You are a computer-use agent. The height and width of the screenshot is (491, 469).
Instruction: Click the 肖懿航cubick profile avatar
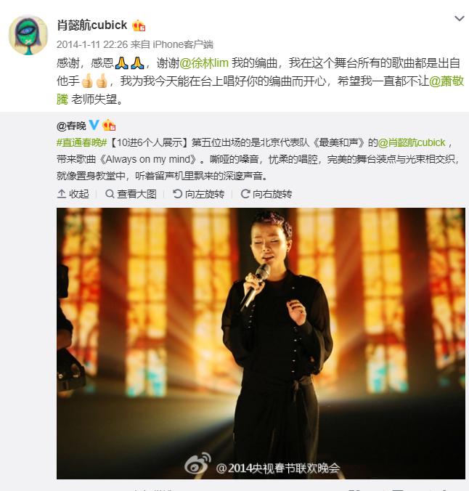coord(28,35)
